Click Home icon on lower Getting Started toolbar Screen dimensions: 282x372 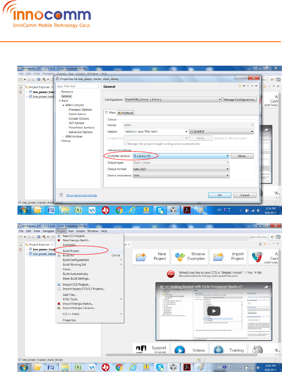(x=260, y=244)
